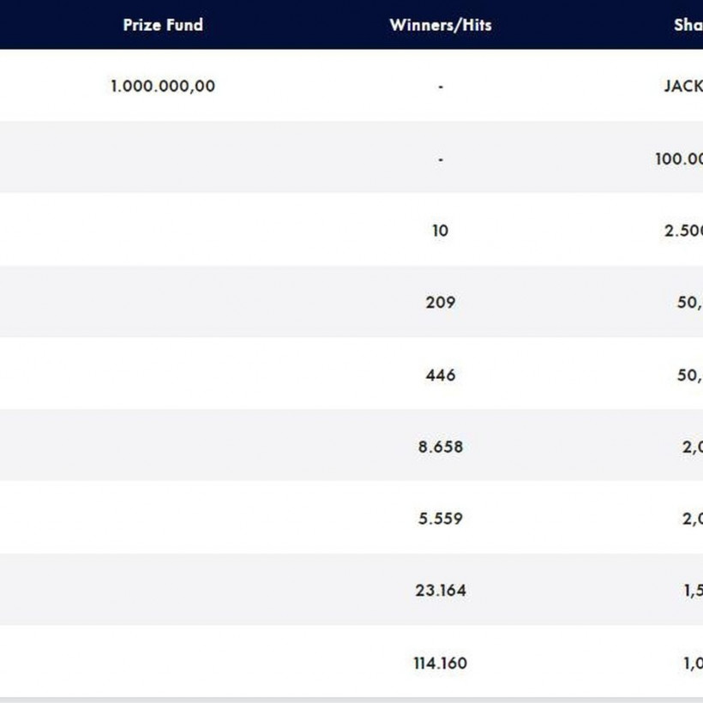This screenshot has height=703, width=703.
Task: Click the Prize Fund column header
Action: [x=163, y=25]
